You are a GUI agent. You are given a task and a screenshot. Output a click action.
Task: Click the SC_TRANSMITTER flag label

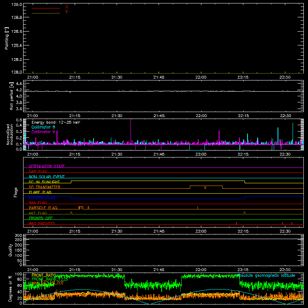(x=45, y=187)
